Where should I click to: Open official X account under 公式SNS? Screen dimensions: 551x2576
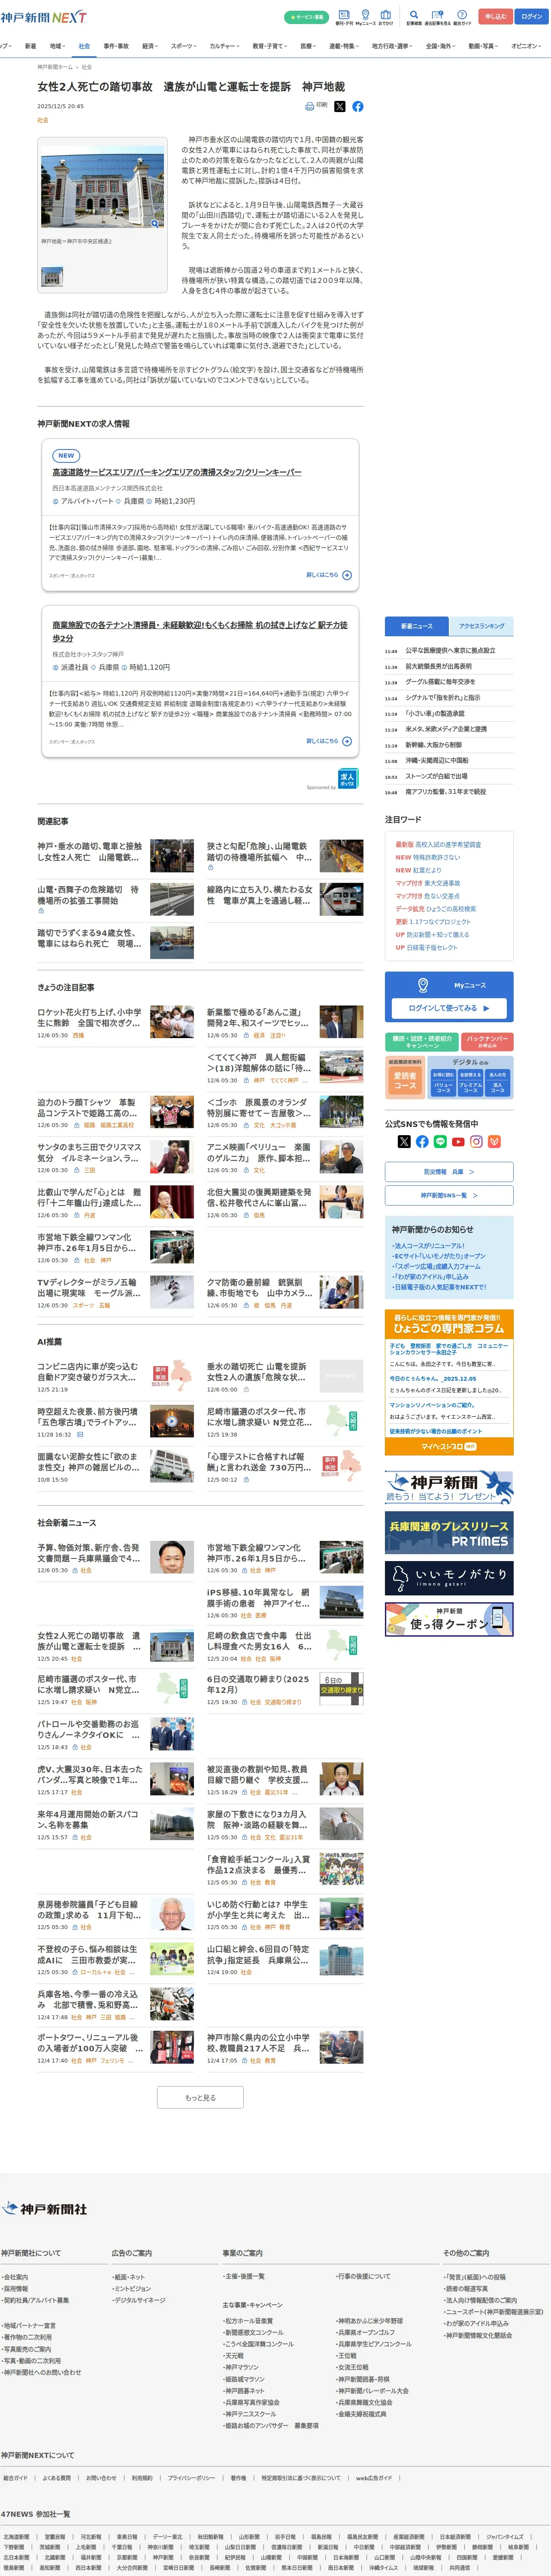coord(404,1141)
